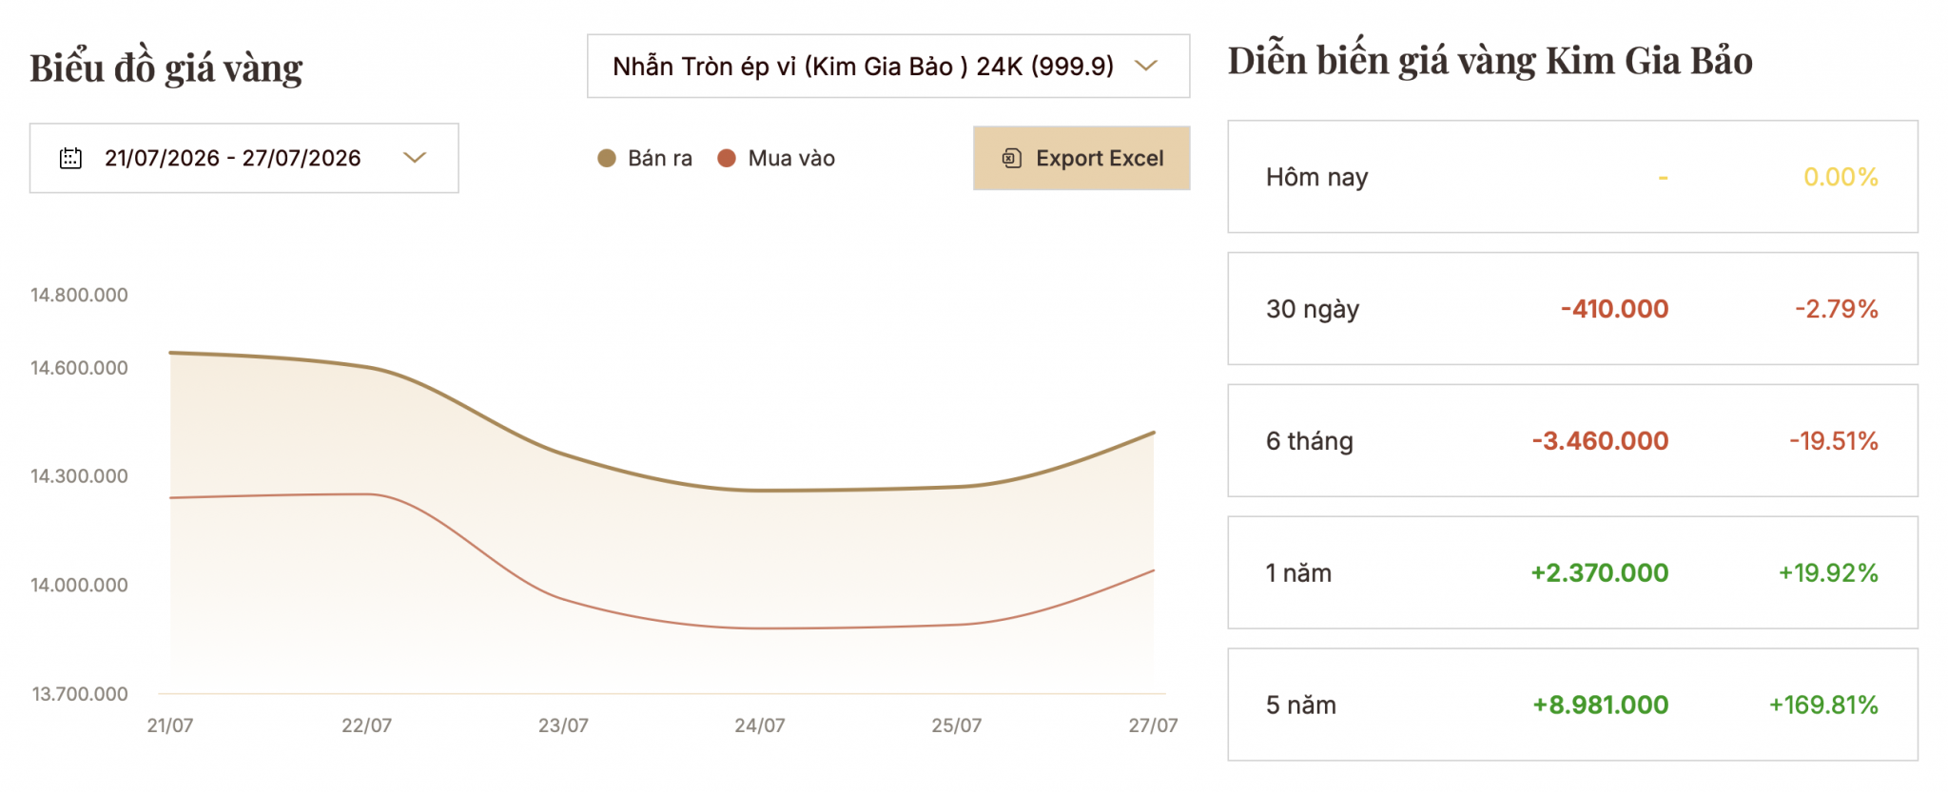Open the Nhẫn Tròn ép vỉ product dropdown

pyautogui.click(x=888, y=66)
